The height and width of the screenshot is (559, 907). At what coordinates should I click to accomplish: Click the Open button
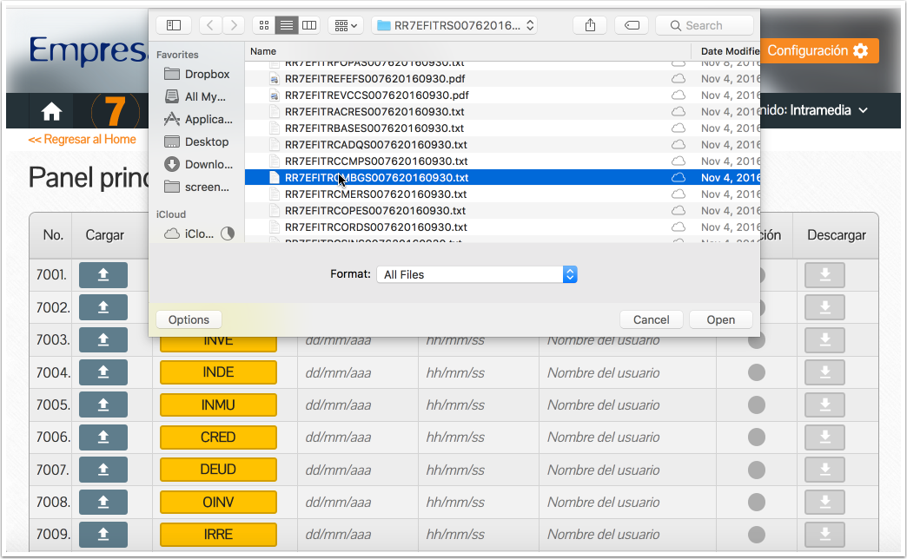(720, 319)
